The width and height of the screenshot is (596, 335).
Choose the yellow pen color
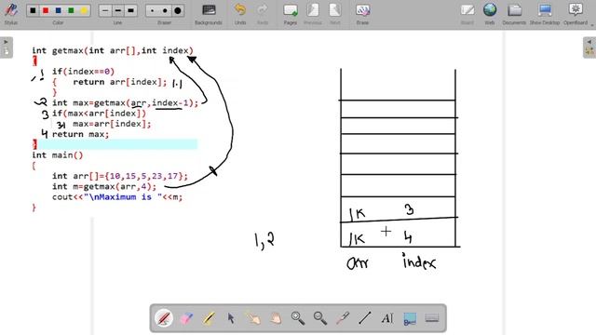[84, 10]
